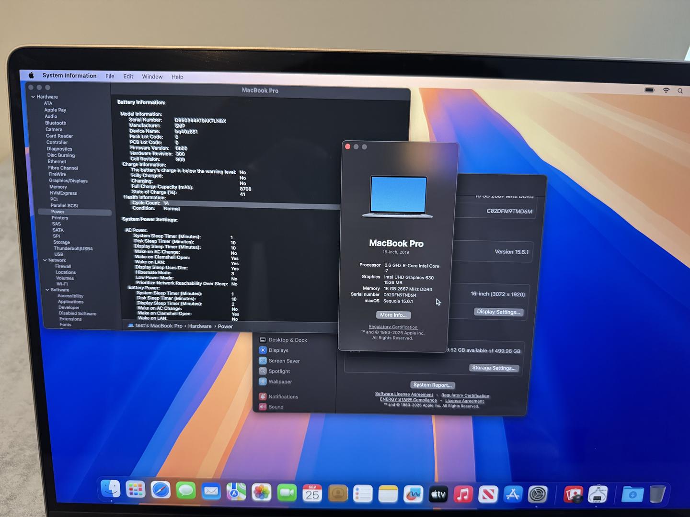This screenshot has width=690, height=517.
Task: Select Bluetooth under Hardware tree
Action: click(56, 123)
